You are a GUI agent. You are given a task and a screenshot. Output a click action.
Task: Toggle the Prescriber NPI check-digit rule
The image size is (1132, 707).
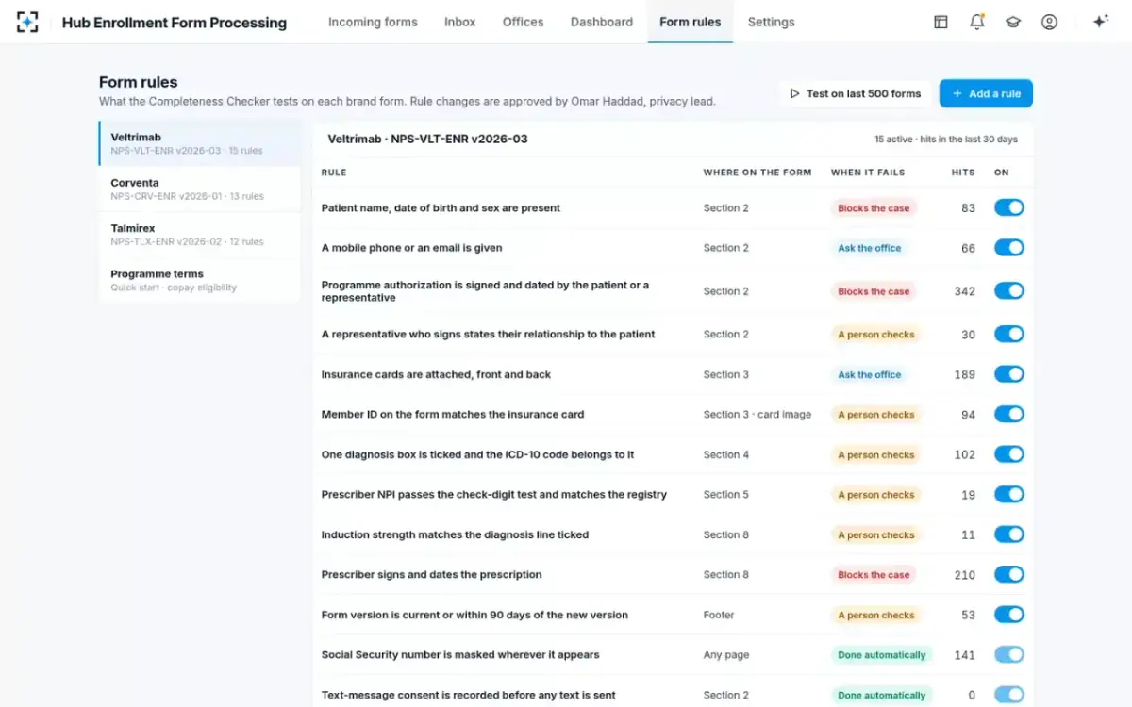coord(1008,494)
